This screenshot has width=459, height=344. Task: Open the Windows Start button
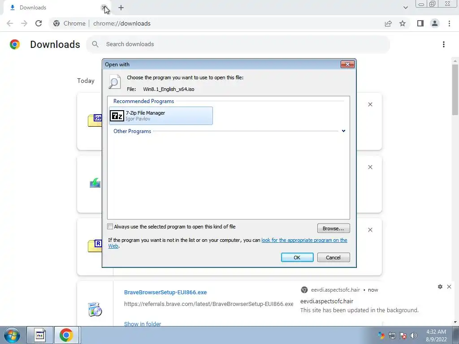coord(12,335)
